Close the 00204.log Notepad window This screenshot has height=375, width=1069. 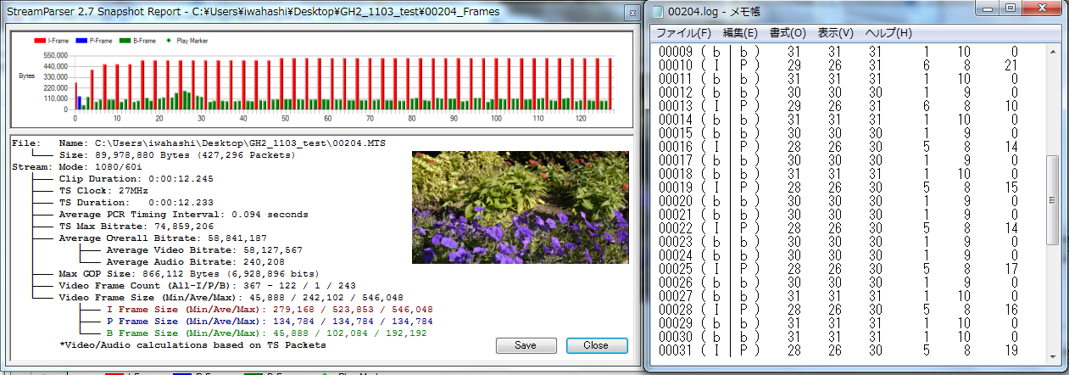pos(1043,8)
